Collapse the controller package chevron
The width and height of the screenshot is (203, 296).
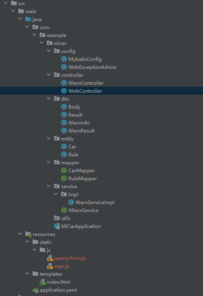coord(48,74)
